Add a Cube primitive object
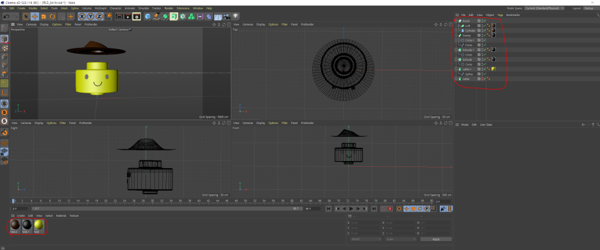The image size is (600, 250). coord(147,17)
